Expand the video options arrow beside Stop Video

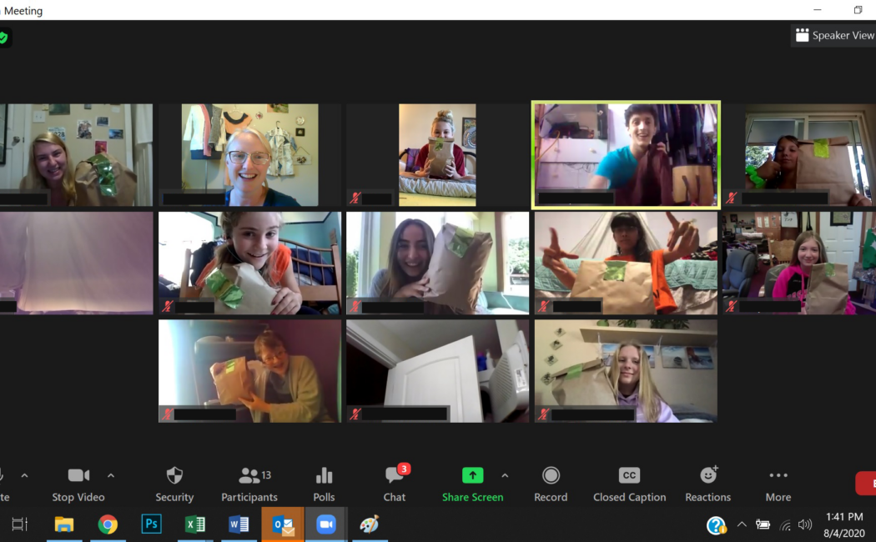point(111,475)
